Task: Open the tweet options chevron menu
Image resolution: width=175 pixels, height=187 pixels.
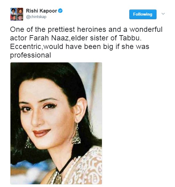Action: (163, 14)
